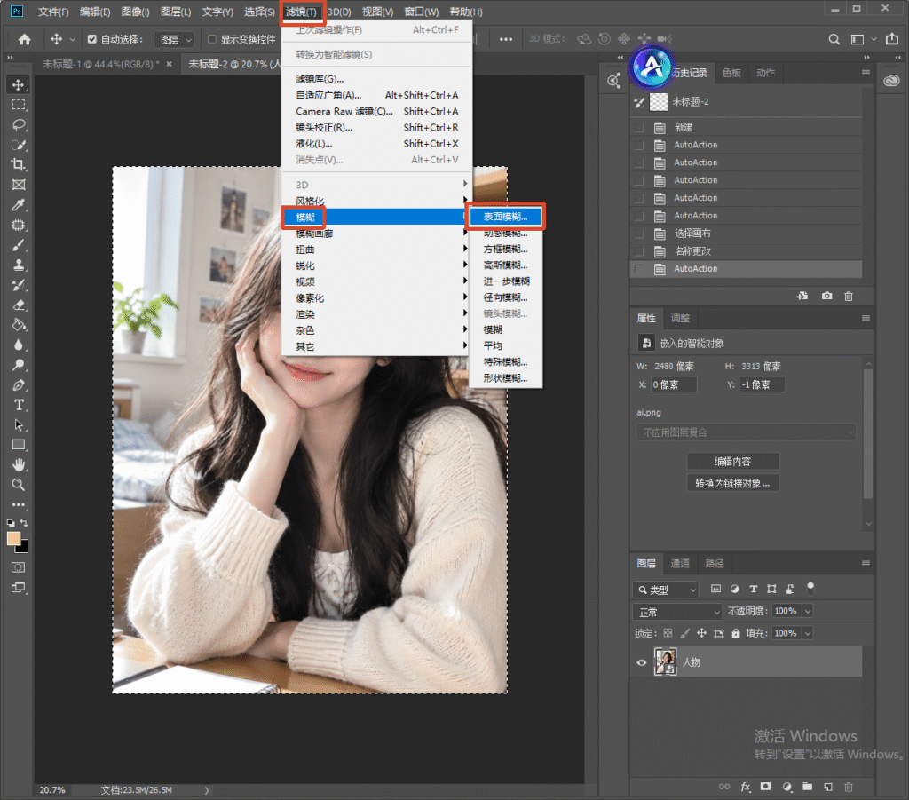Create a new group folder icon

pos(807,787)
